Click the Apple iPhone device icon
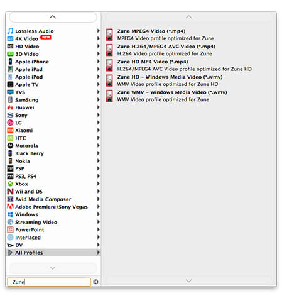 (10, 62)
